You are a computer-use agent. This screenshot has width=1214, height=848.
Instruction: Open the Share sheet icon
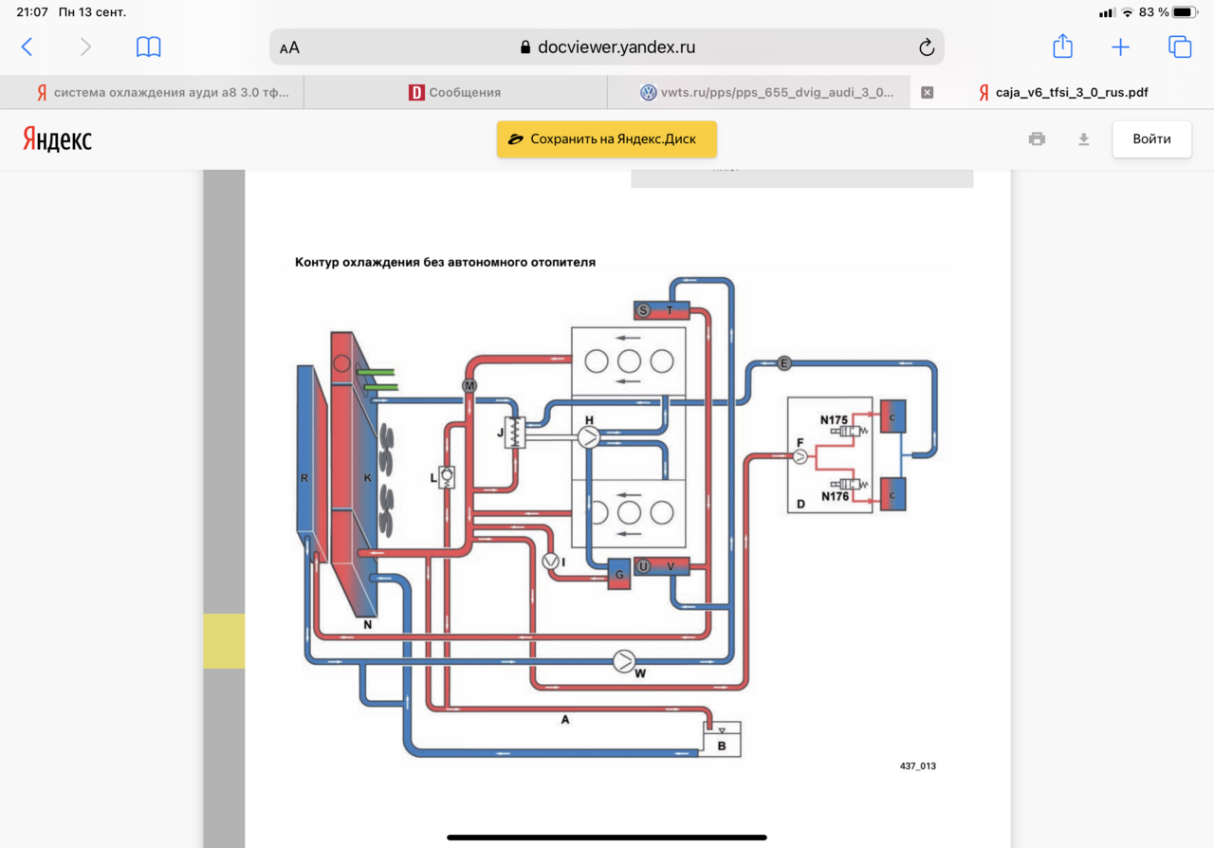[1062, 46]
